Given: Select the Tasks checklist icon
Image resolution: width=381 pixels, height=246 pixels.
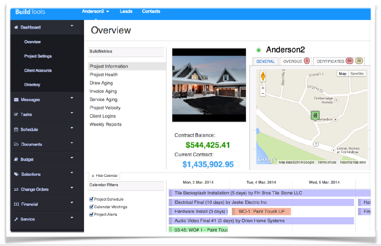Looking at the screenshot, I should [x=15, y=115].
